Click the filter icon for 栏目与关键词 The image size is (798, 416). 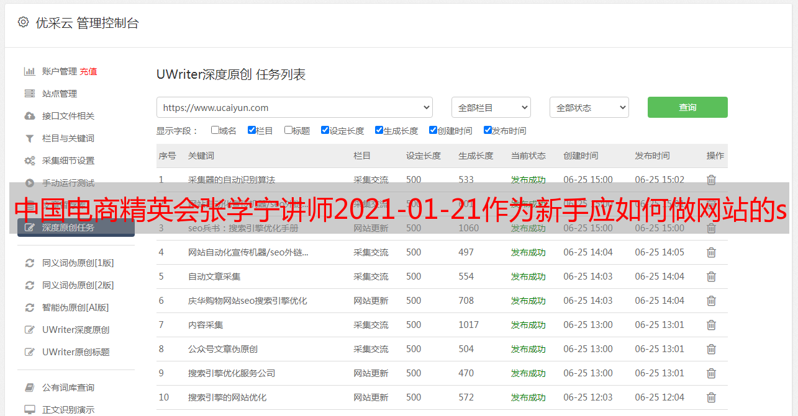pyautogui.click(x=29, y=138)
